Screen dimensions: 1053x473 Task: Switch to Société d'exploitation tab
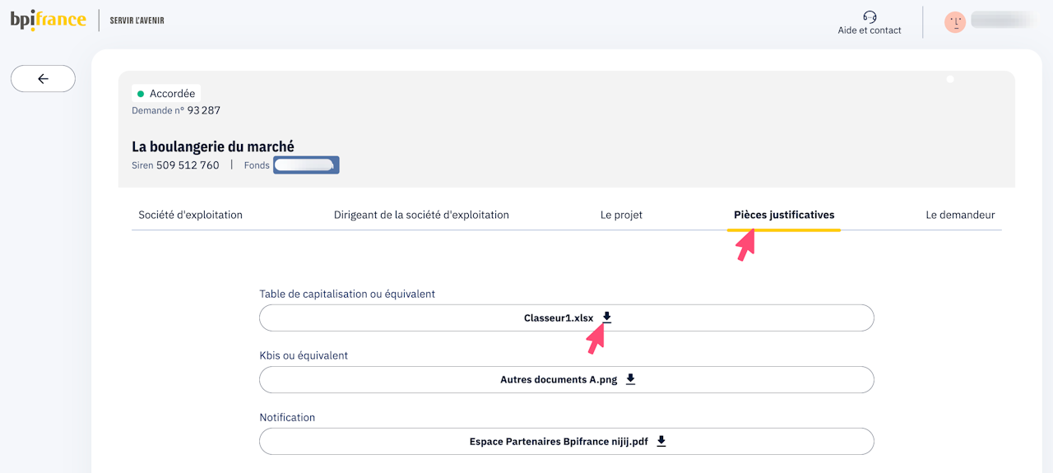point(190,215)
